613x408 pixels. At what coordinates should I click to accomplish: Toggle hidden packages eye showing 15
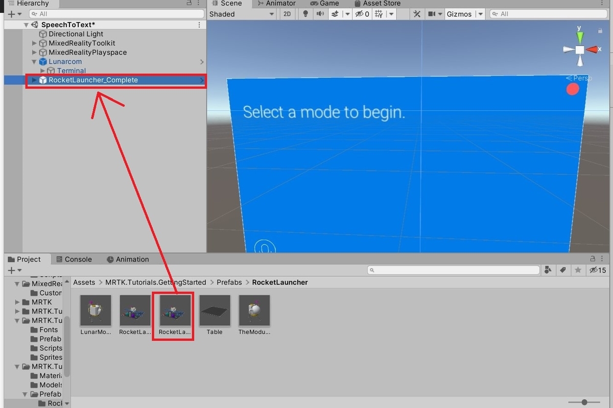[x=598, y=270]
